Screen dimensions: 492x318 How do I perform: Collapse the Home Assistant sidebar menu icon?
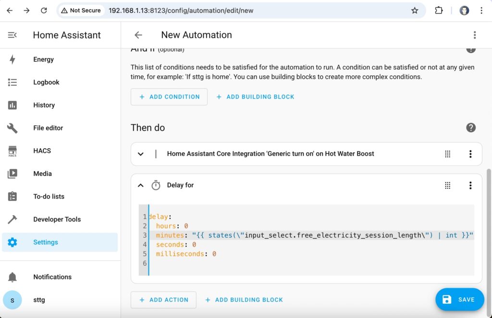click(x=12, y=35)
